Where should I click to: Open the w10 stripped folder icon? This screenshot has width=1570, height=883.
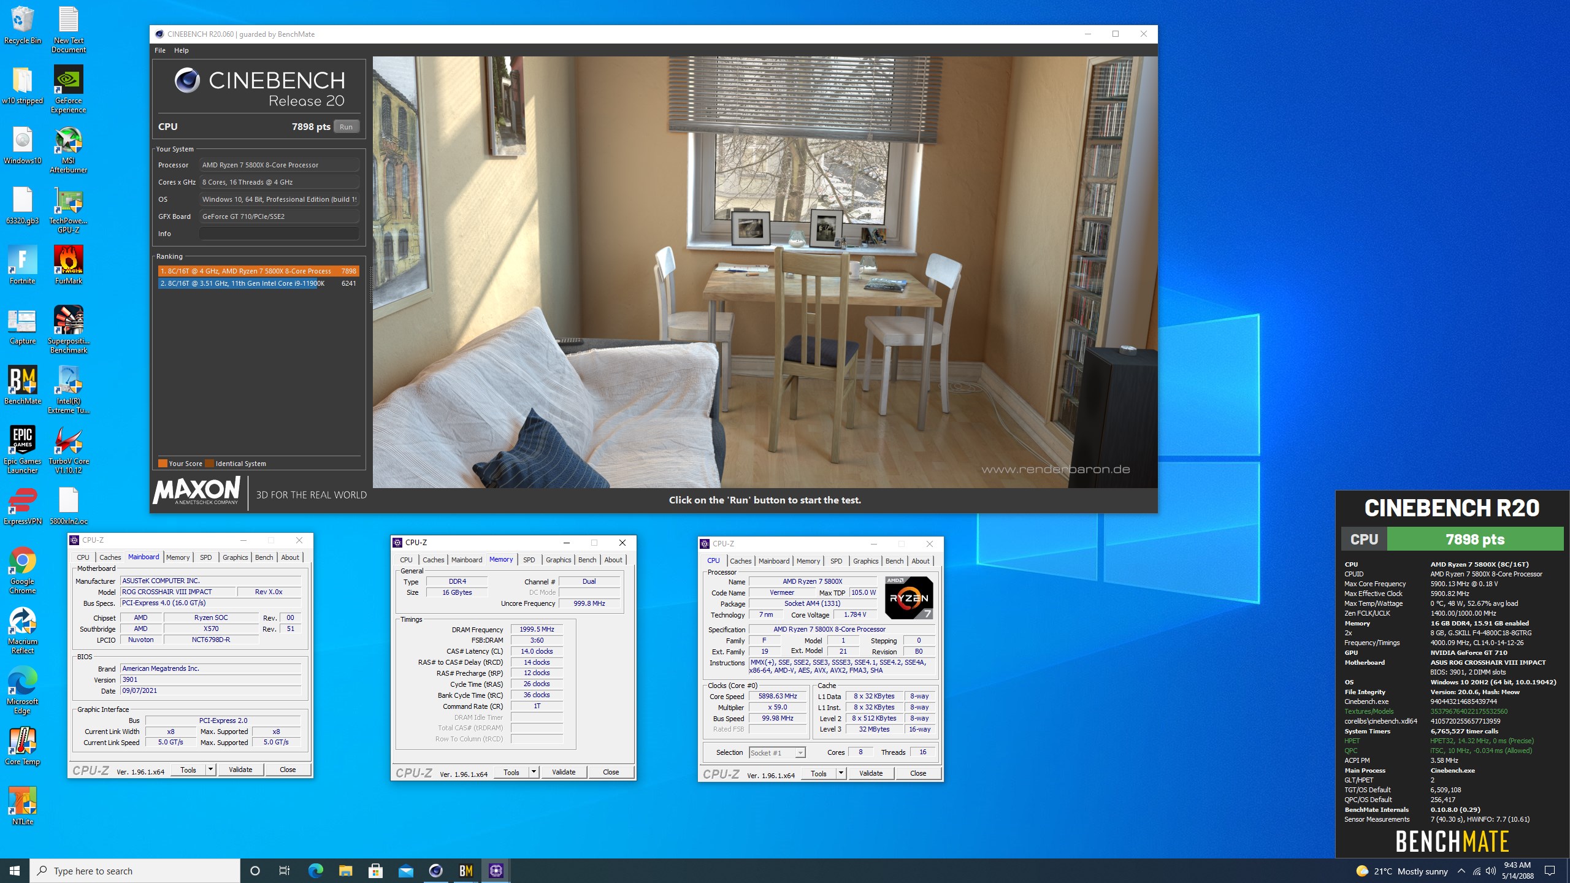(x=22, y=85)
